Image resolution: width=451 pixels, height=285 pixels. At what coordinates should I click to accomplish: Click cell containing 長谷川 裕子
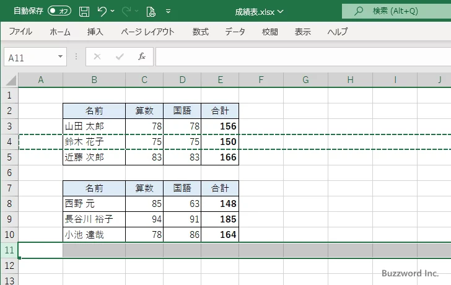pos(94,219)
